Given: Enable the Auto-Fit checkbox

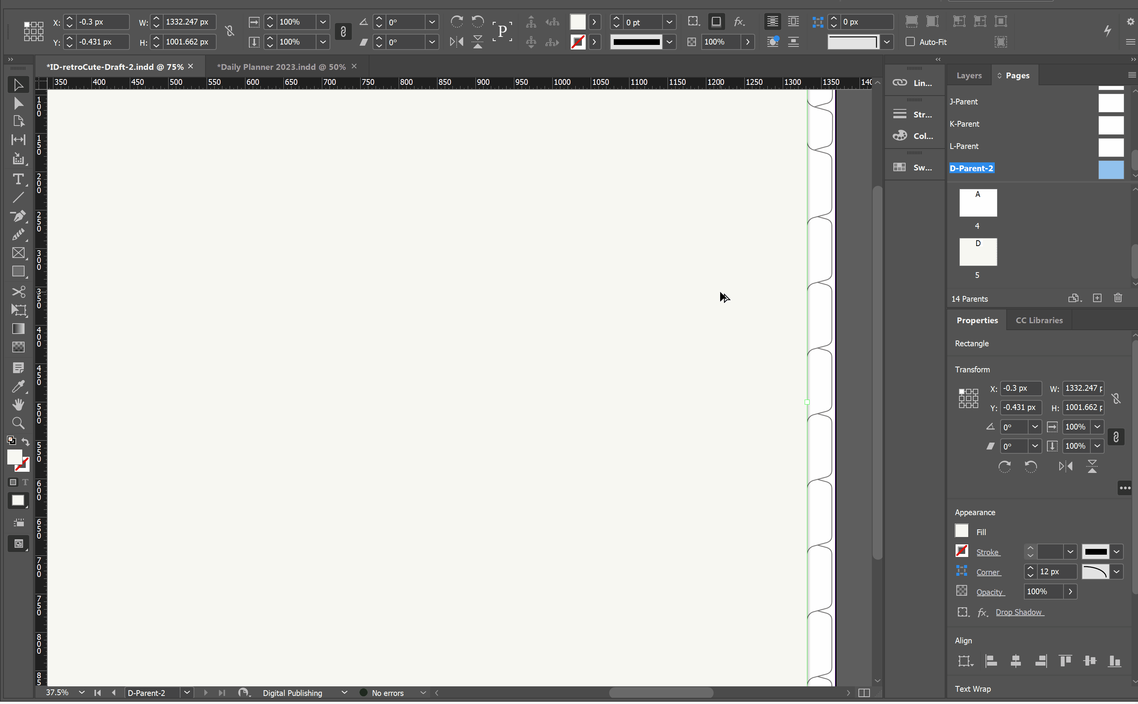Looking at the screenshot, I should [910, 42].
